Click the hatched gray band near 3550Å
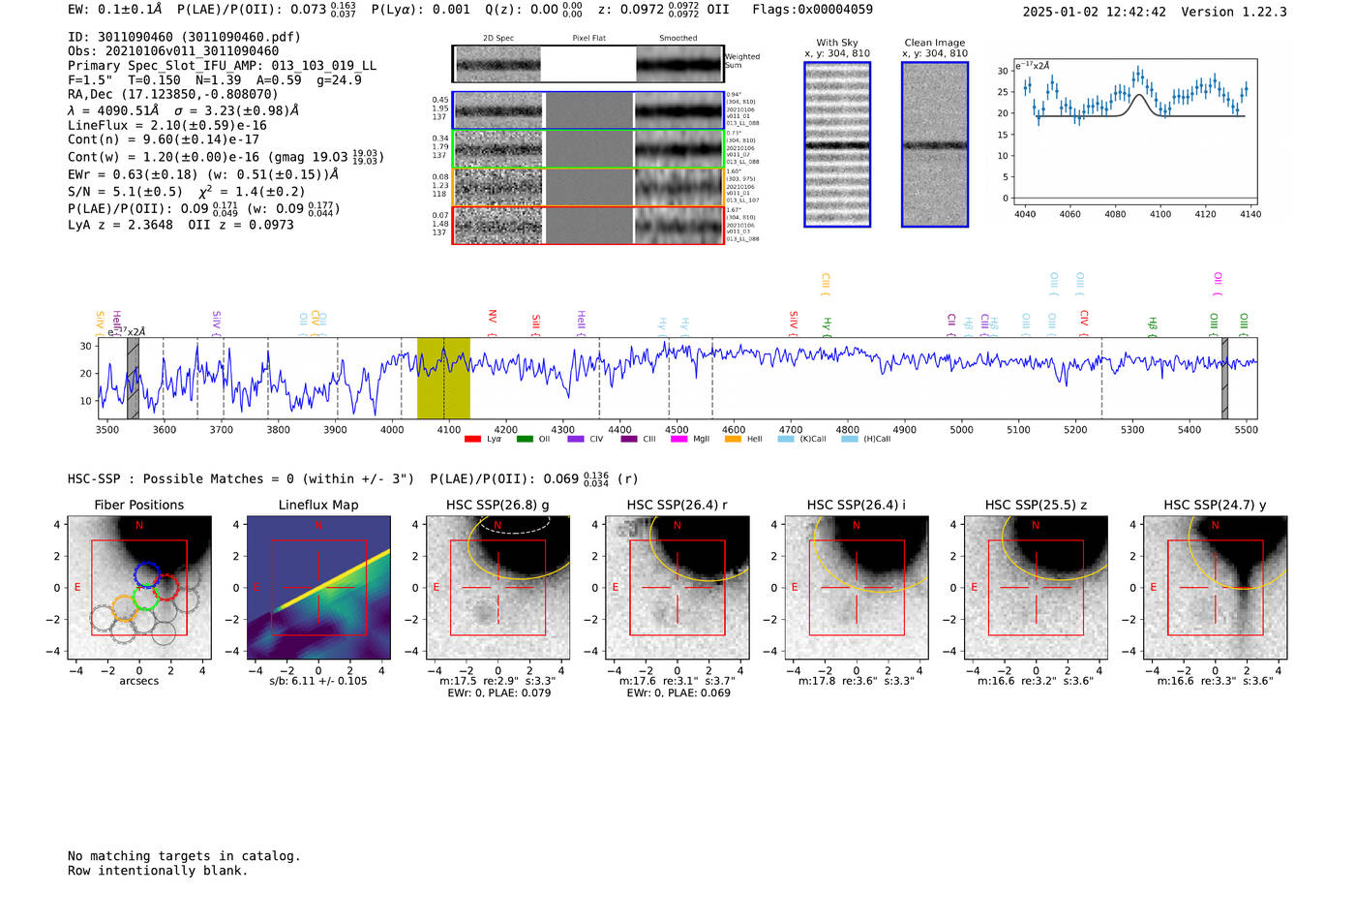The image size is (1355, 923). 133,378
